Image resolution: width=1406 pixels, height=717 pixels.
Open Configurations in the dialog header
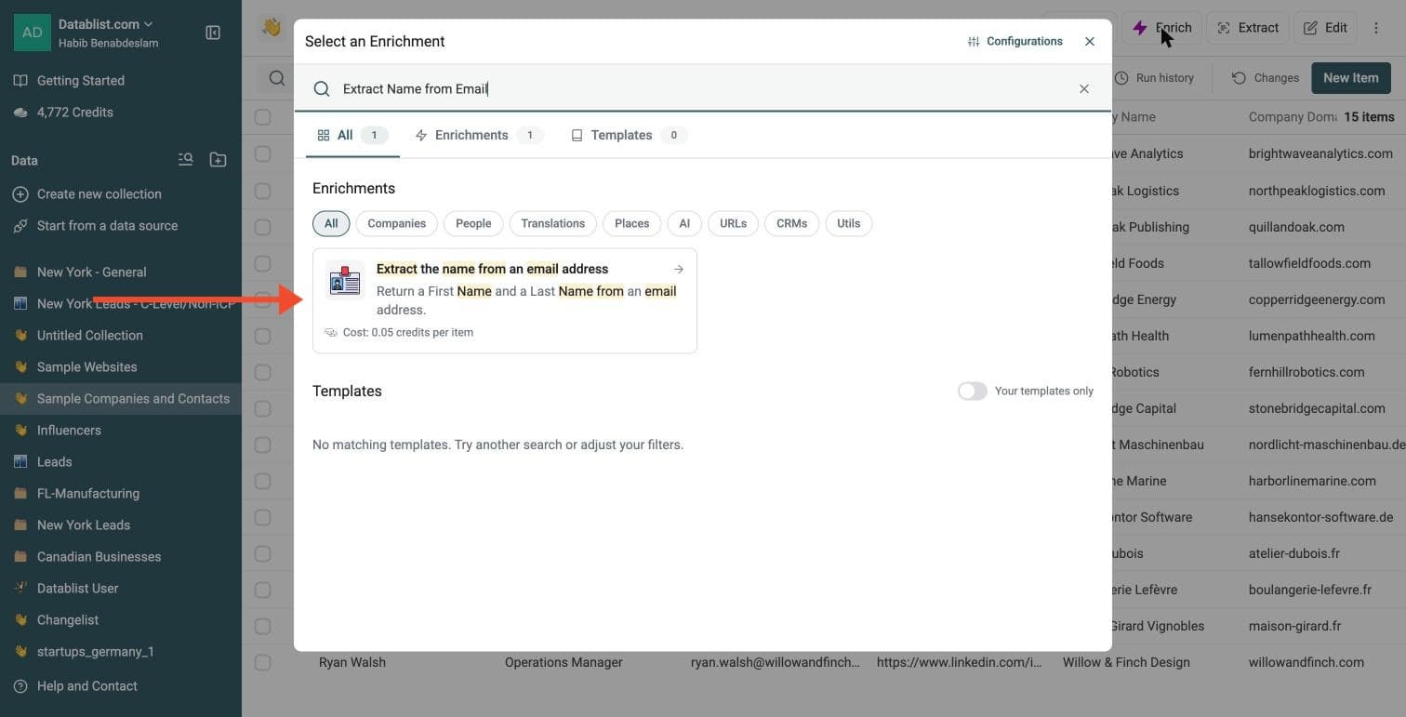1015,41
